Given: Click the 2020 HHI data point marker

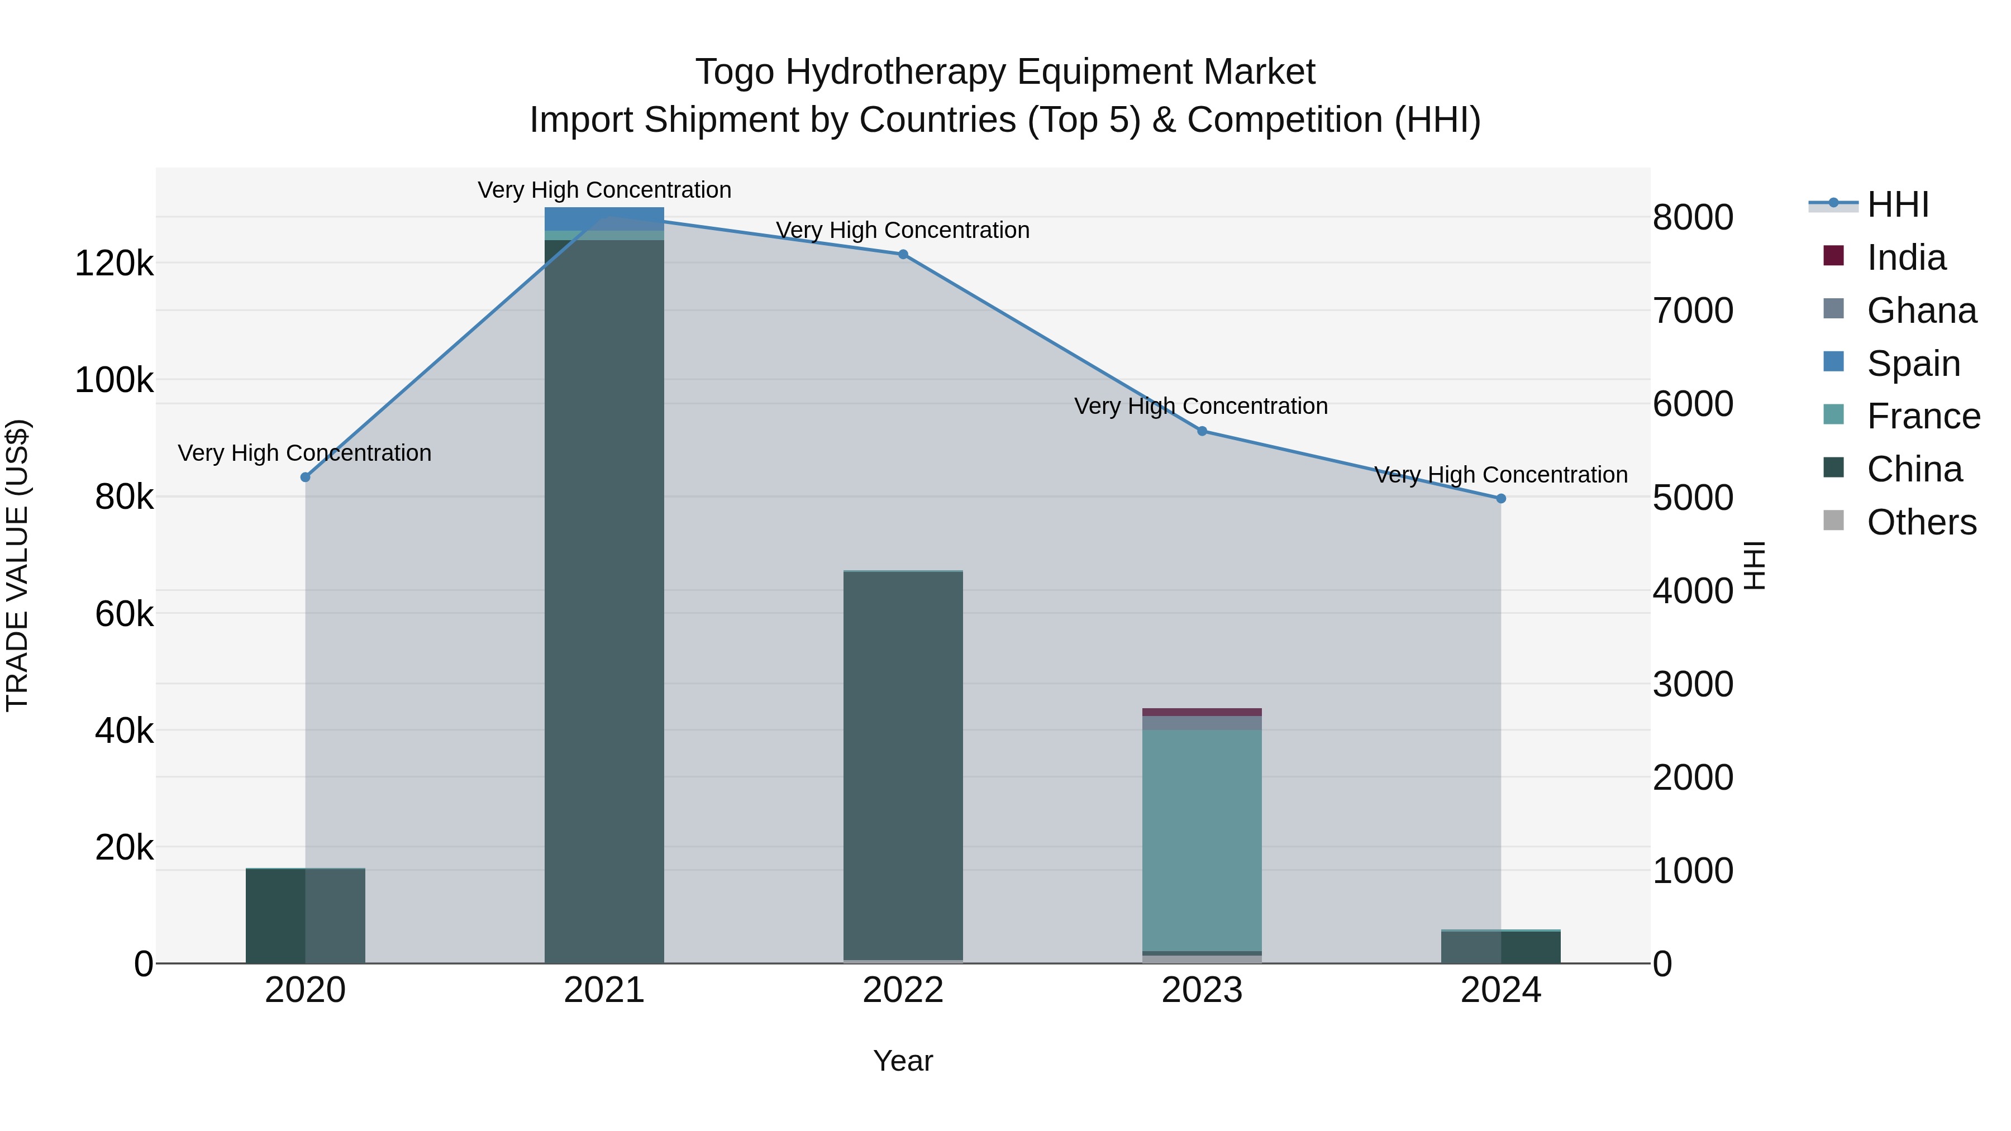Looking at the screenshot, I should 305,477.
